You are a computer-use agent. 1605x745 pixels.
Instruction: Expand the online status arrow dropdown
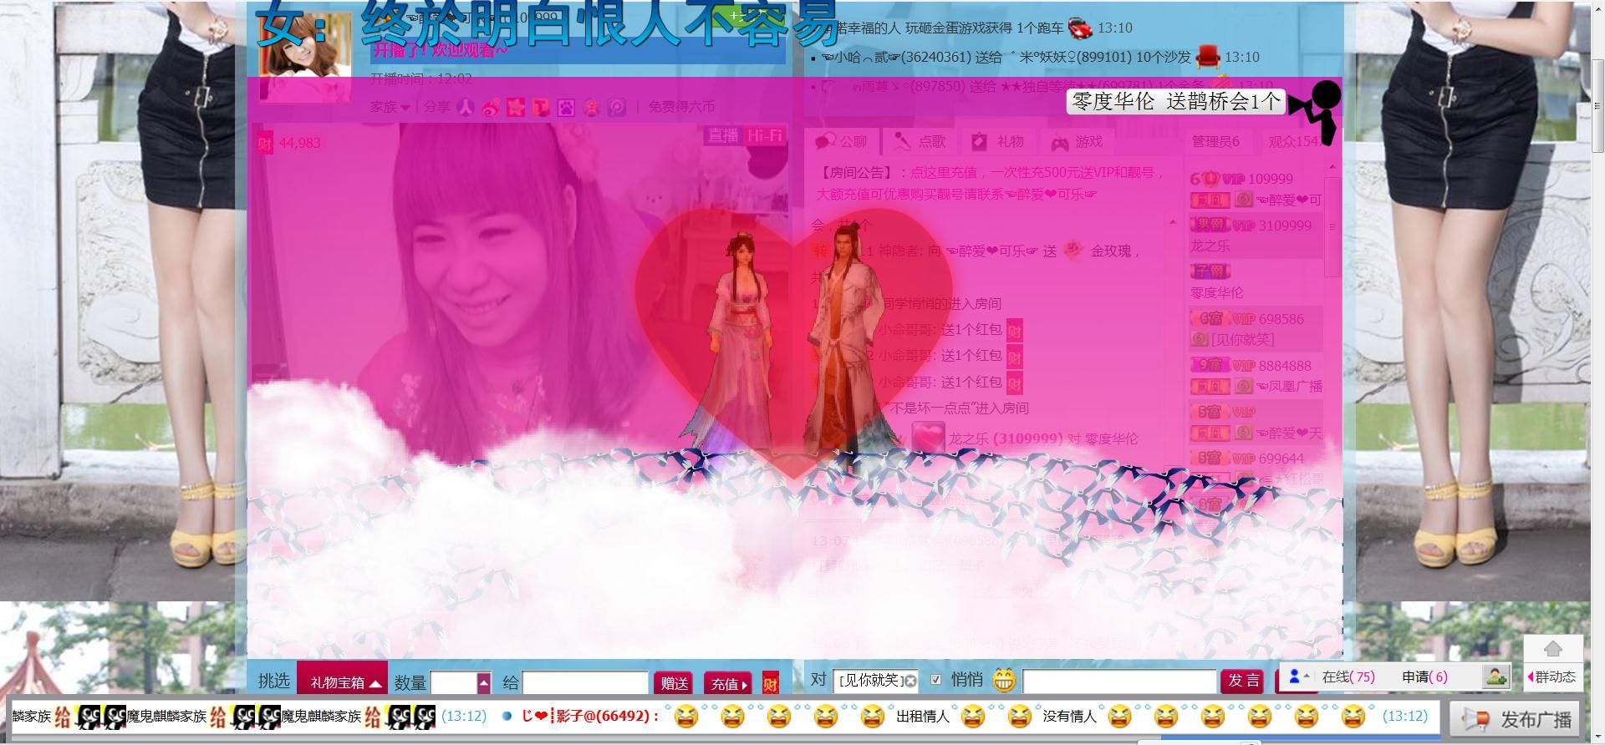1307,676
